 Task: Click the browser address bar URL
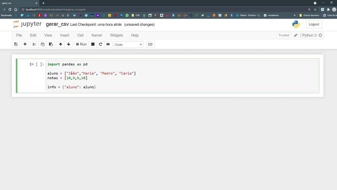(x=55, y=9)
